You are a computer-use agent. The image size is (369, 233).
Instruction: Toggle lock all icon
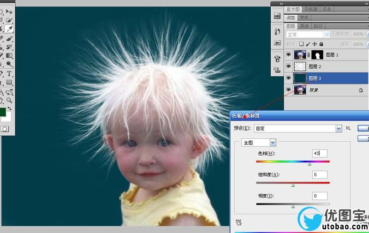321,44
